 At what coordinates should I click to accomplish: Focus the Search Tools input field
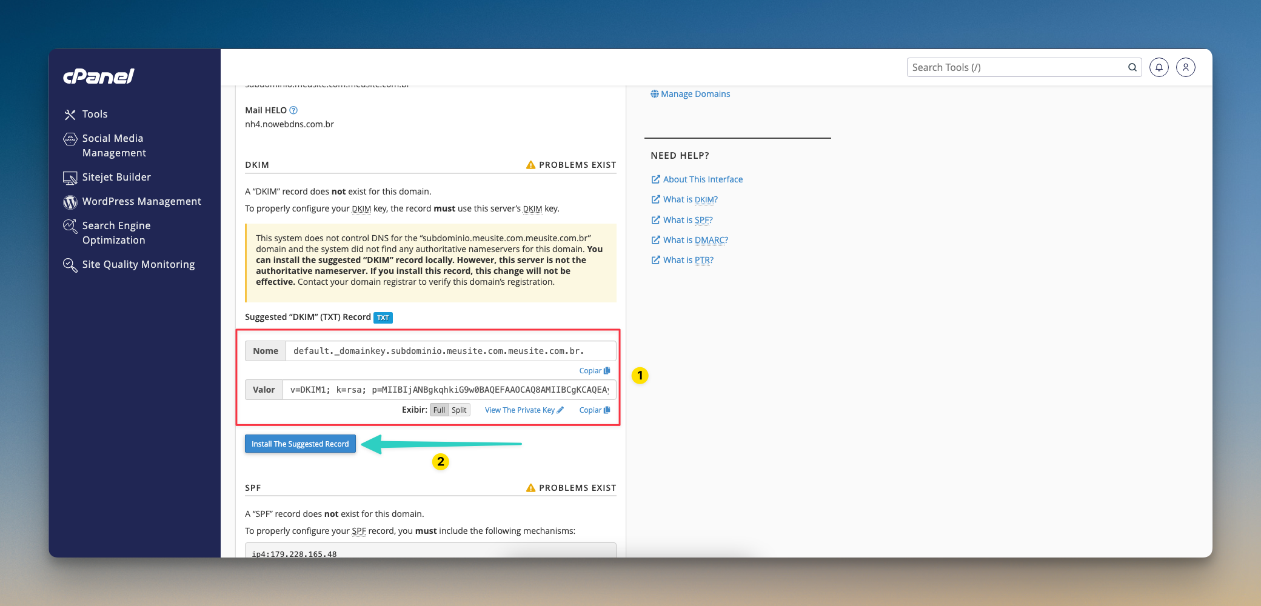coord(1015,67)
